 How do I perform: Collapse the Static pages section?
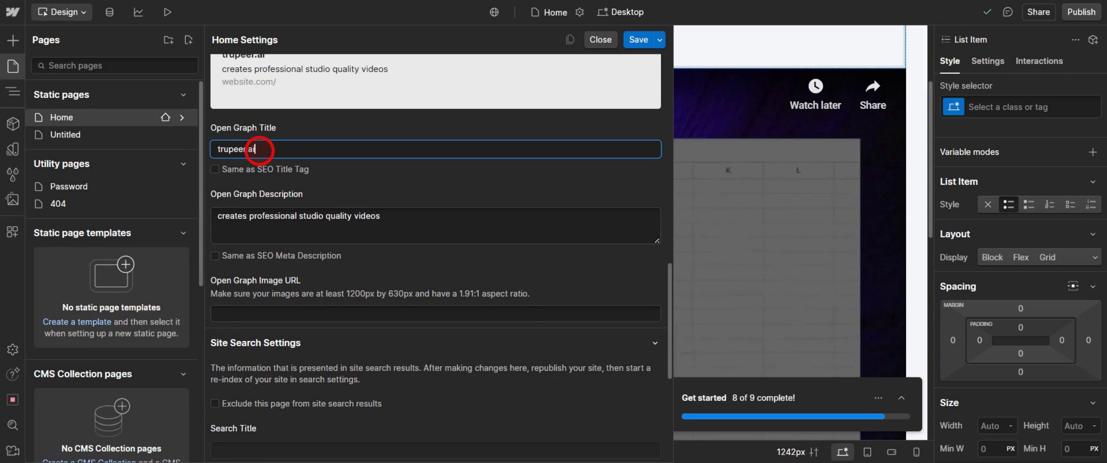click(183, 95)
